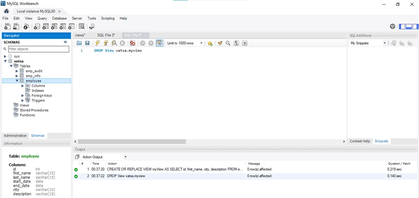This screenshot has height=198, width=419.
Task: Select the DROP View output row
Action: pyautogui.click(x=246, y=176)
